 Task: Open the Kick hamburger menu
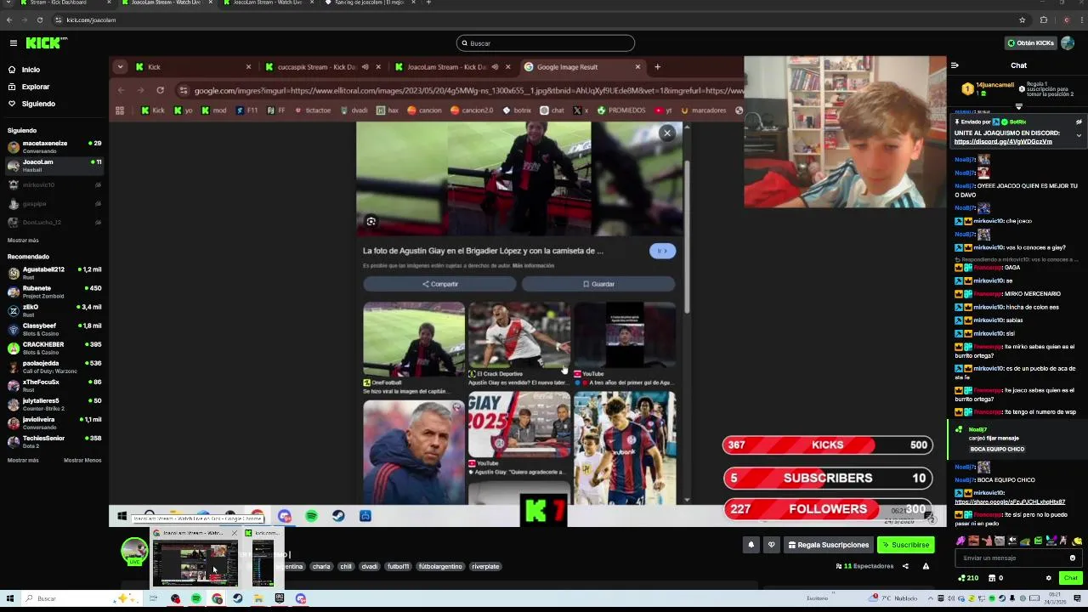tap(13, 42)
